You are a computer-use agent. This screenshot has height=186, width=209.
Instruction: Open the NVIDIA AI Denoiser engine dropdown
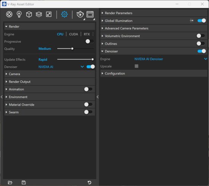coord(171,59)
